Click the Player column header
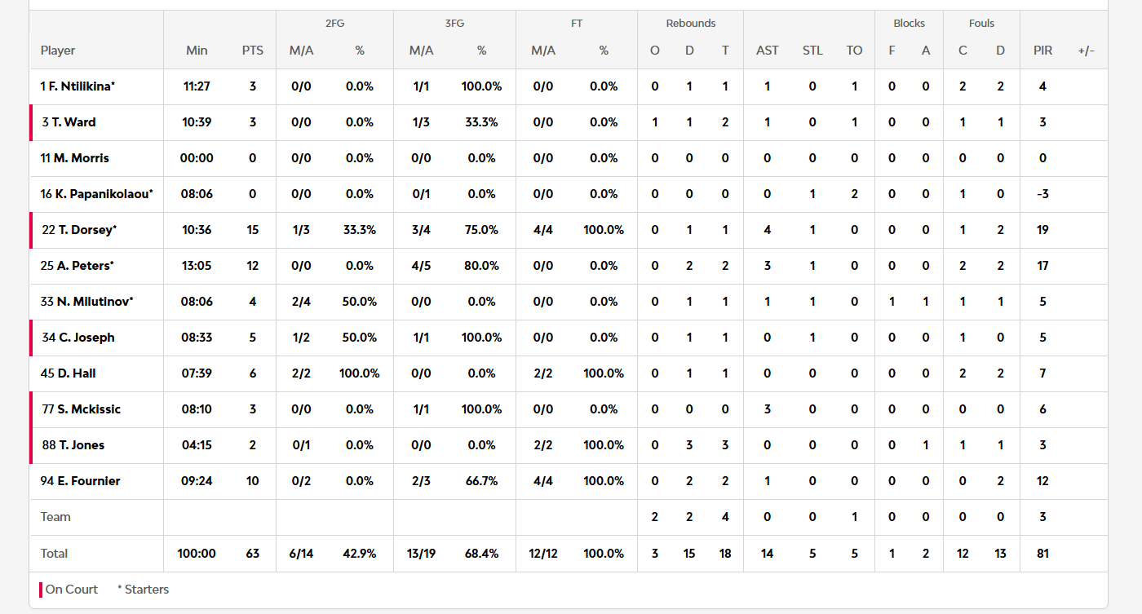Image resolution: width=1142 pixels, height=614 pixels. coord(58,51)
